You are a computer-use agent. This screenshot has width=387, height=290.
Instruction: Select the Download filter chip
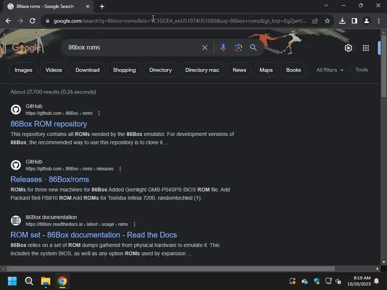pyautogui.click(x=87, y=70)
